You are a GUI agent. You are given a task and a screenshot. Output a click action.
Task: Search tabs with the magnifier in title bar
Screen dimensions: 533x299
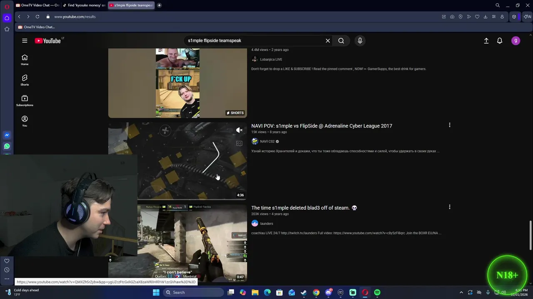tap(498, 5)
